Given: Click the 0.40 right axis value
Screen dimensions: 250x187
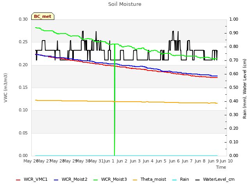Looking at the screenshot, I should point(234,101).
